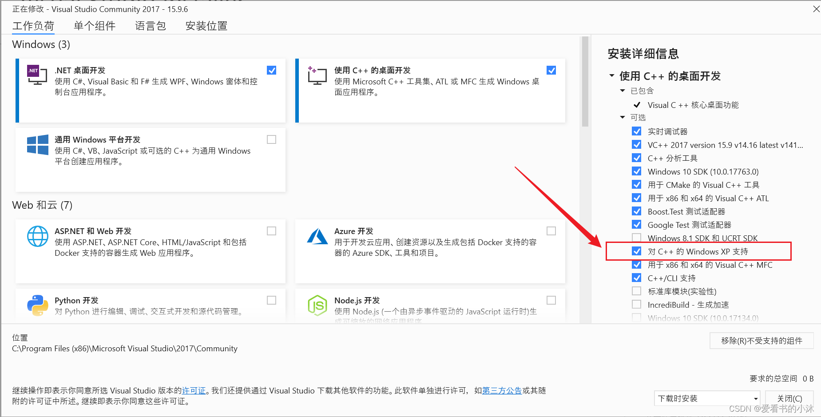Viewport: 821px width, 417px height.
Task: Click the .NET desktop development workload icon
Action: (37, 75)
